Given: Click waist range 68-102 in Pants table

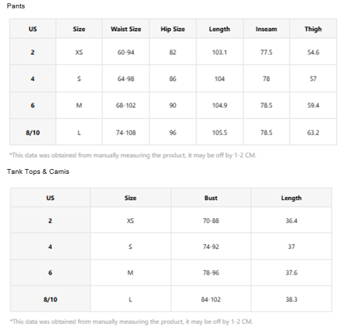Looking at the screenshot, I should 126,106.
